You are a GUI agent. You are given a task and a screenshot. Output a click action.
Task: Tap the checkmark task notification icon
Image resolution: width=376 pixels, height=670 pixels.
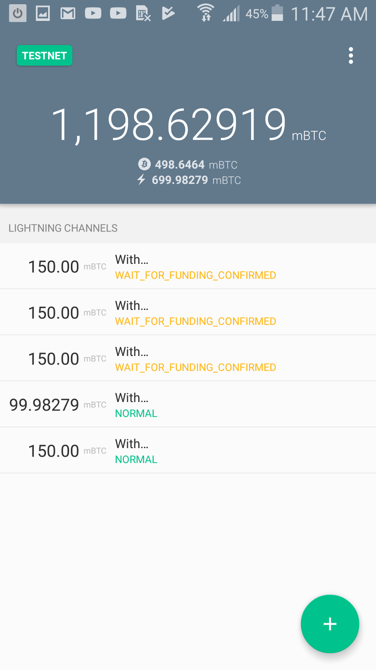point(168,14)
